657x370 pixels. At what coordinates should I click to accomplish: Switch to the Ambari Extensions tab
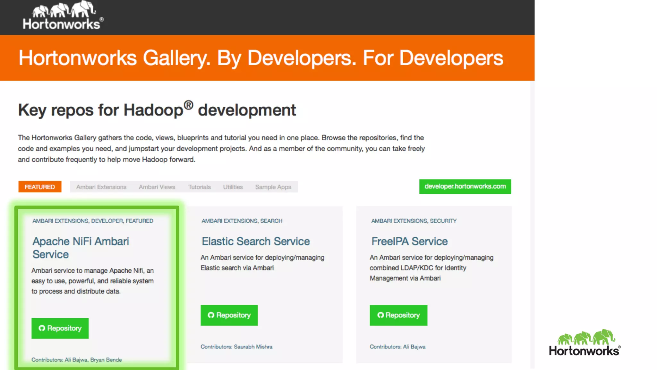(x=101, y=187)
